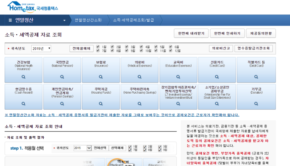Click magnifier under 주택자금 (Housing Funds)
290x166 pixels.
(101, 104)
